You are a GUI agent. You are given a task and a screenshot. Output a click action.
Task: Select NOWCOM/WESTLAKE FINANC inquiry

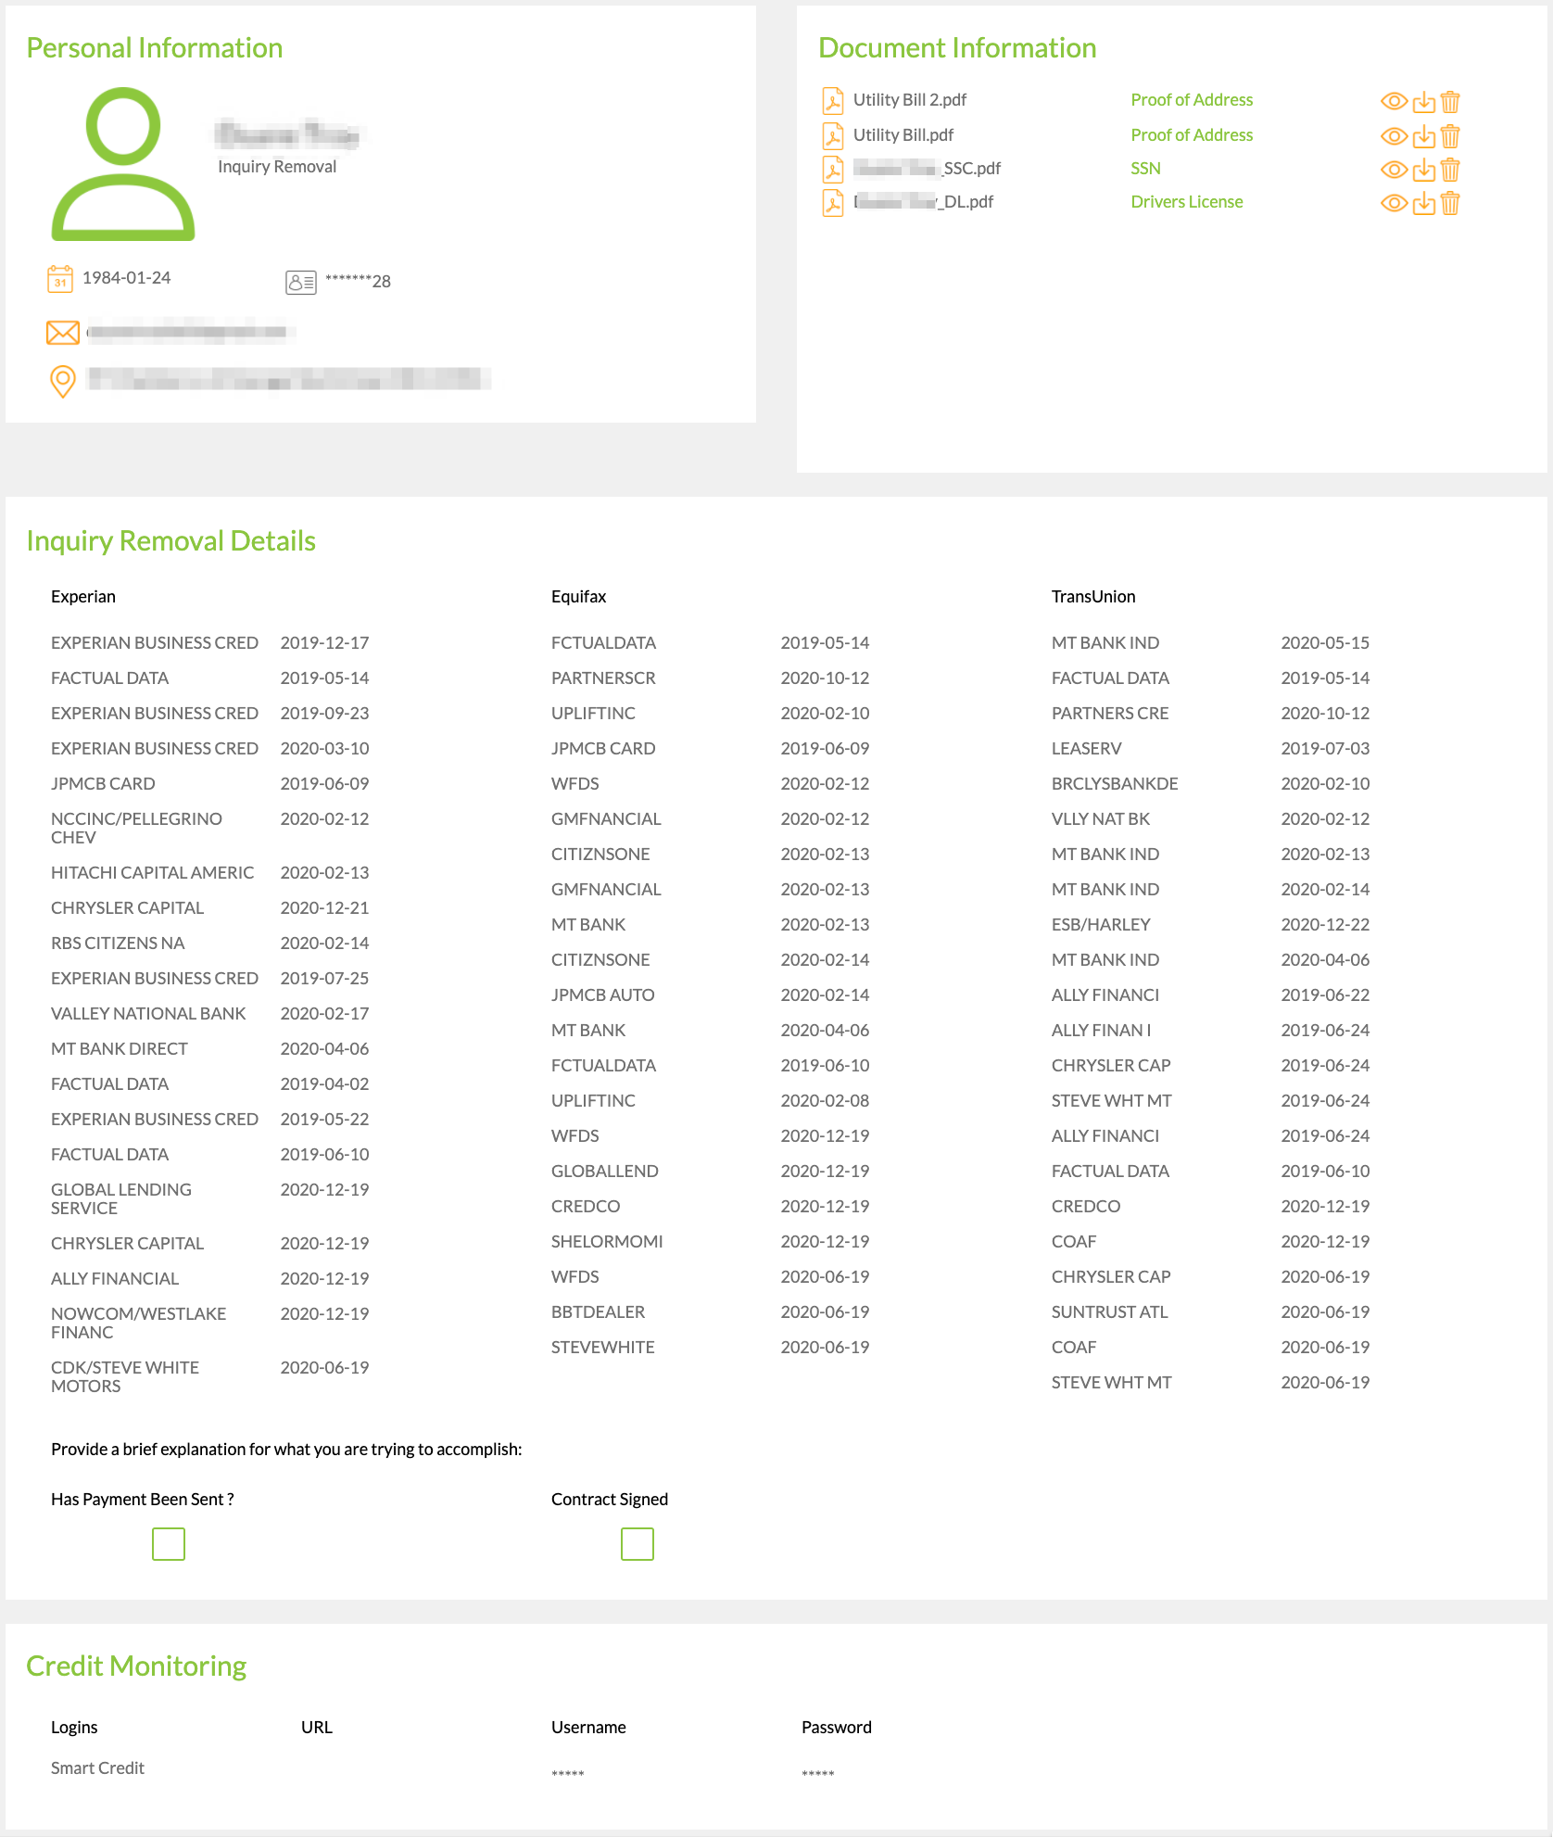(x=138, y=1324)
